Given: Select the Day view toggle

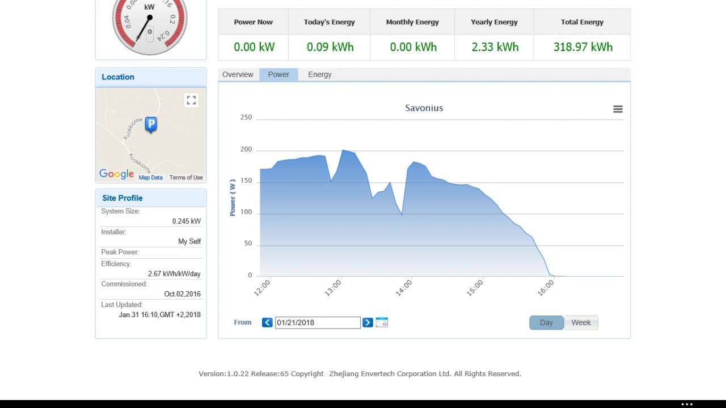Looking at the screenshot, I should click(546, 323).
